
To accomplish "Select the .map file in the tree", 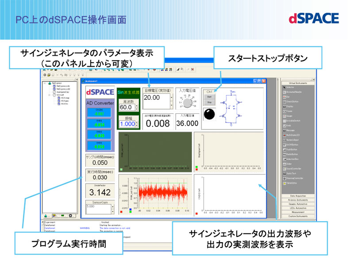I will (63, 98).
